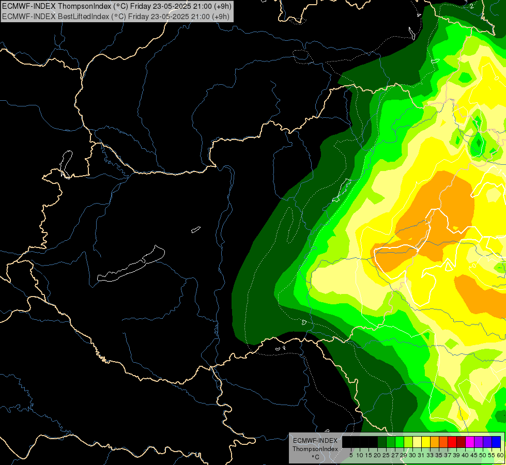Viewport: 506px width, 465px height.
Task: Click the purple 45-50 legend swatch
Action: click(x=479, y=442)
